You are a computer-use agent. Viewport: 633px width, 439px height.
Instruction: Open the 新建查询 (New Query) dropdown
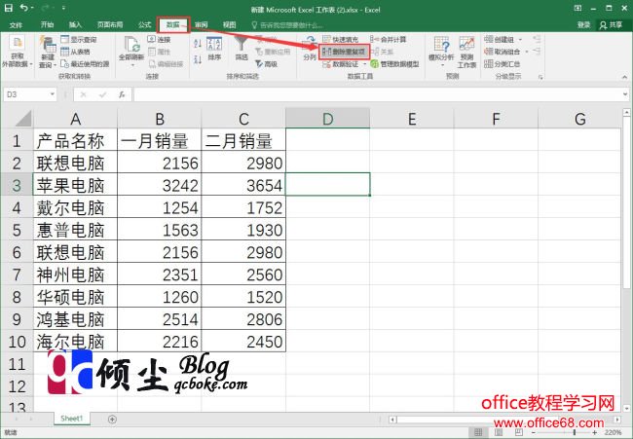[48, 52]
